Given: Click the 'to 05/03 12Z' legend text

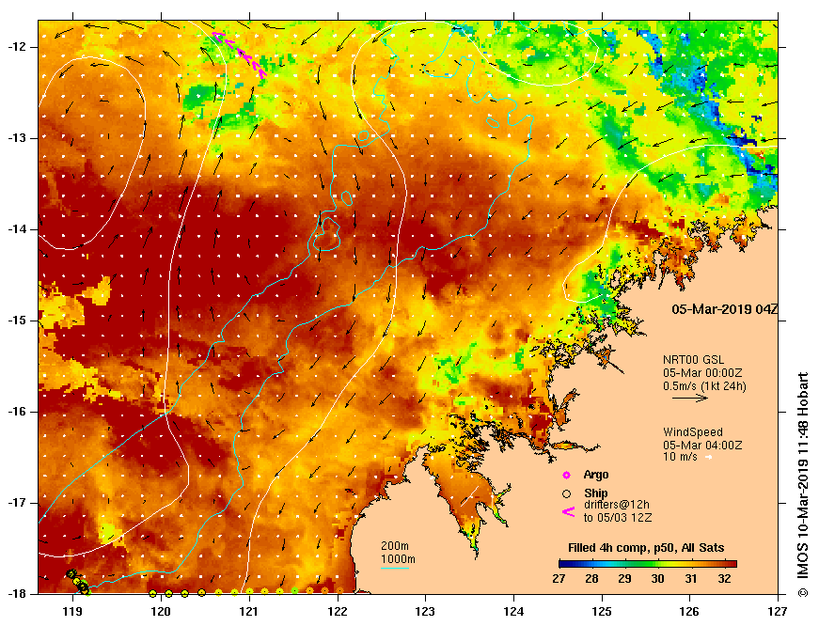Looking at the screenshot, I should coord(618,518).
